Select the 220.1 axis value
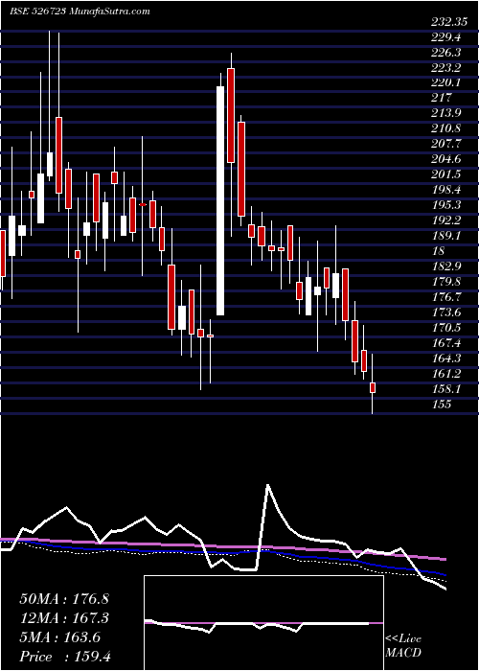This screenshot has height=671, width=479. point(445,82)
